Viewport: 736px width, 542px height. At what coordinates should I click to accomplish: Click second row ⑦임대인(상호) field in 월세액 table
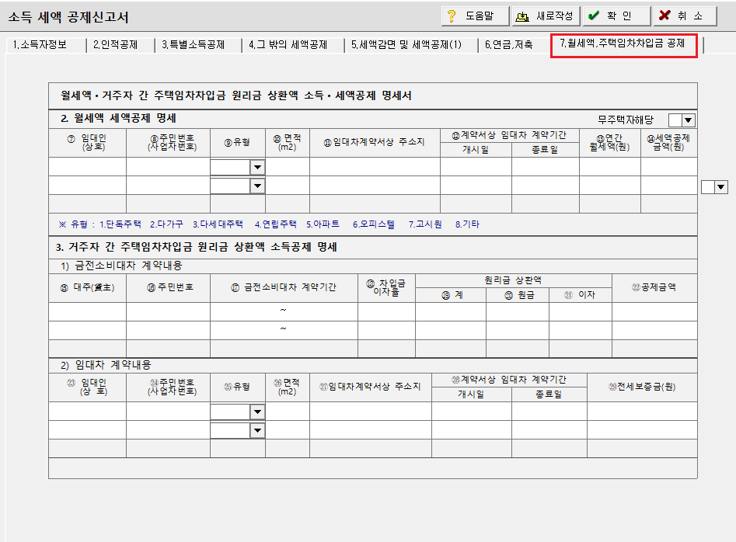87,186
